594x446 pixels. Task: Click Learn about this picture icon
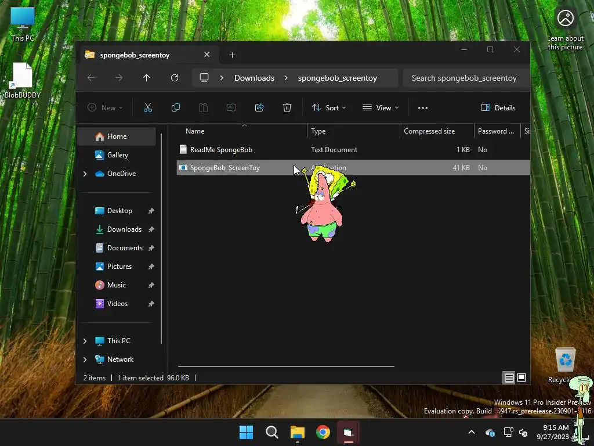tap(565, 30)
